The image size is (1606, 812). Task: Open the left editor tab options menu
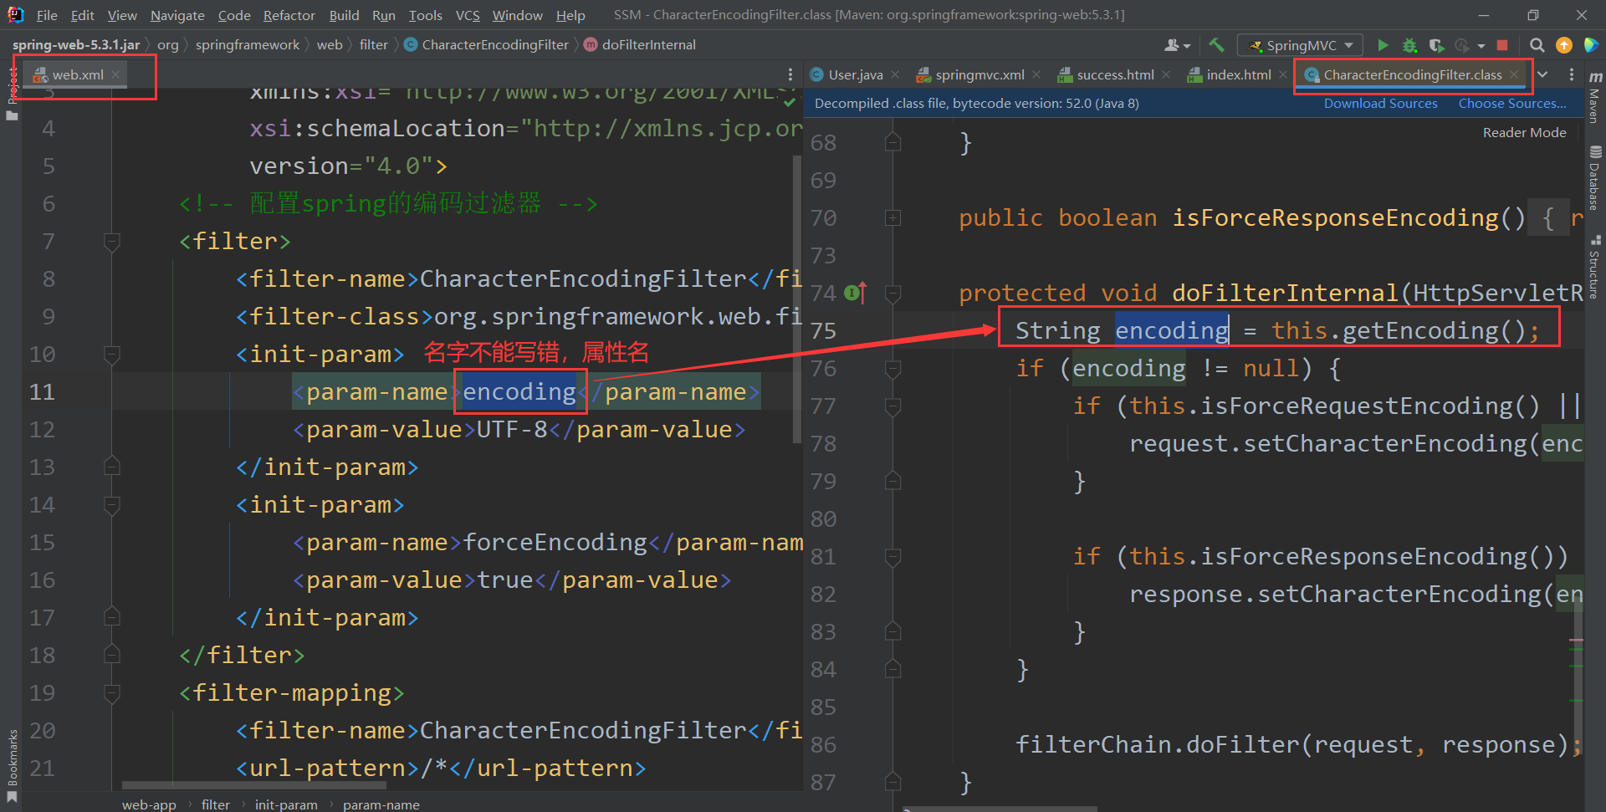(790, 74)
